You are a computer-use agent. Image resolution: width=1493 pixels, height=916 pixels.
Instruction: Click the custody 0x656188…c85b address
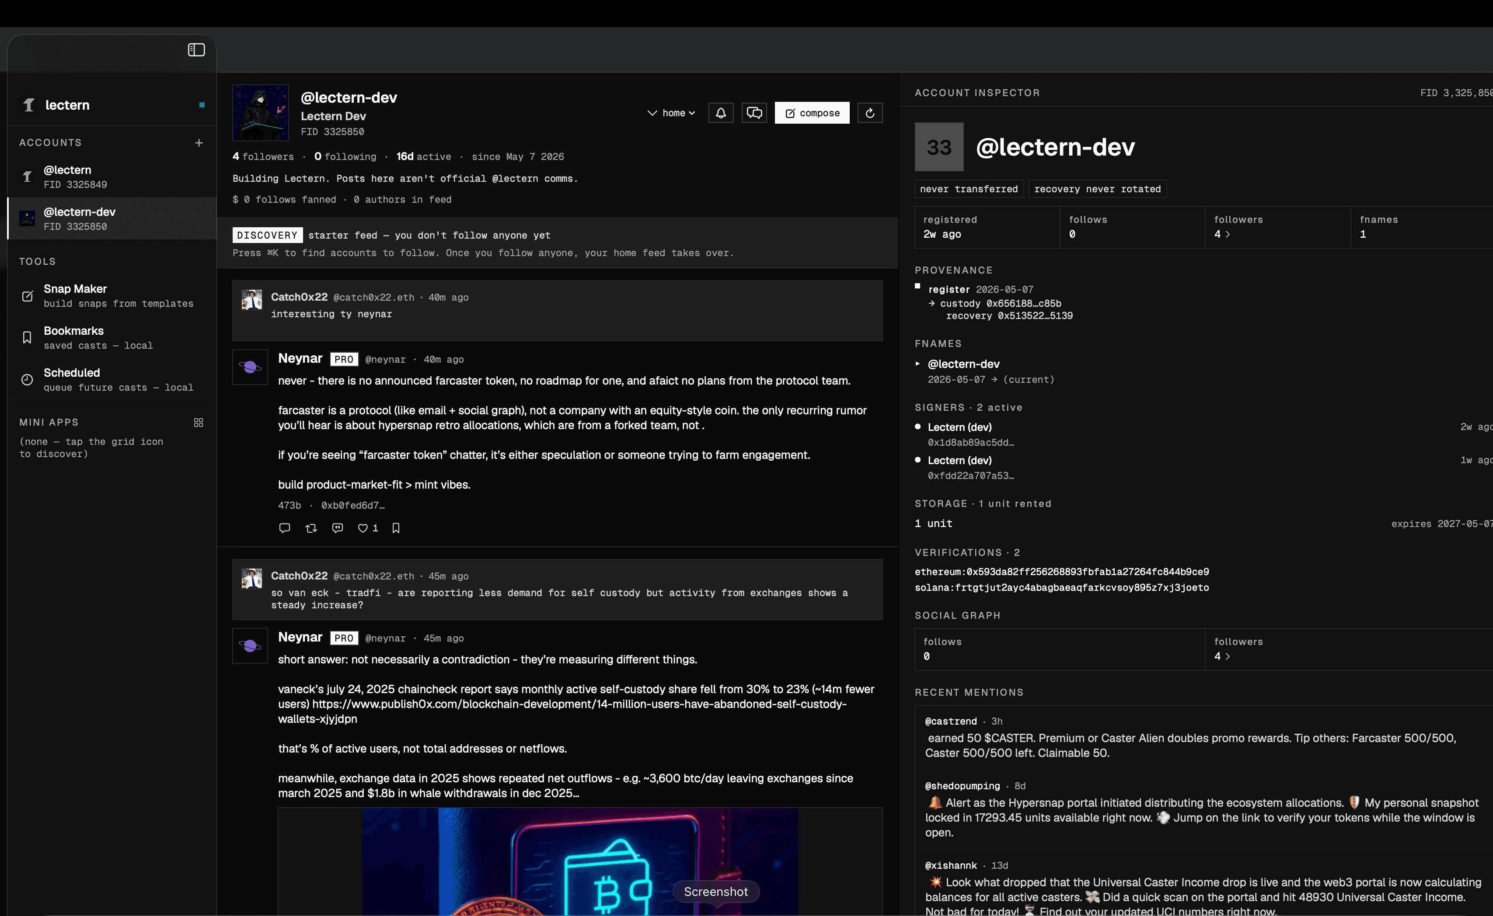[x=1023, y=304]
